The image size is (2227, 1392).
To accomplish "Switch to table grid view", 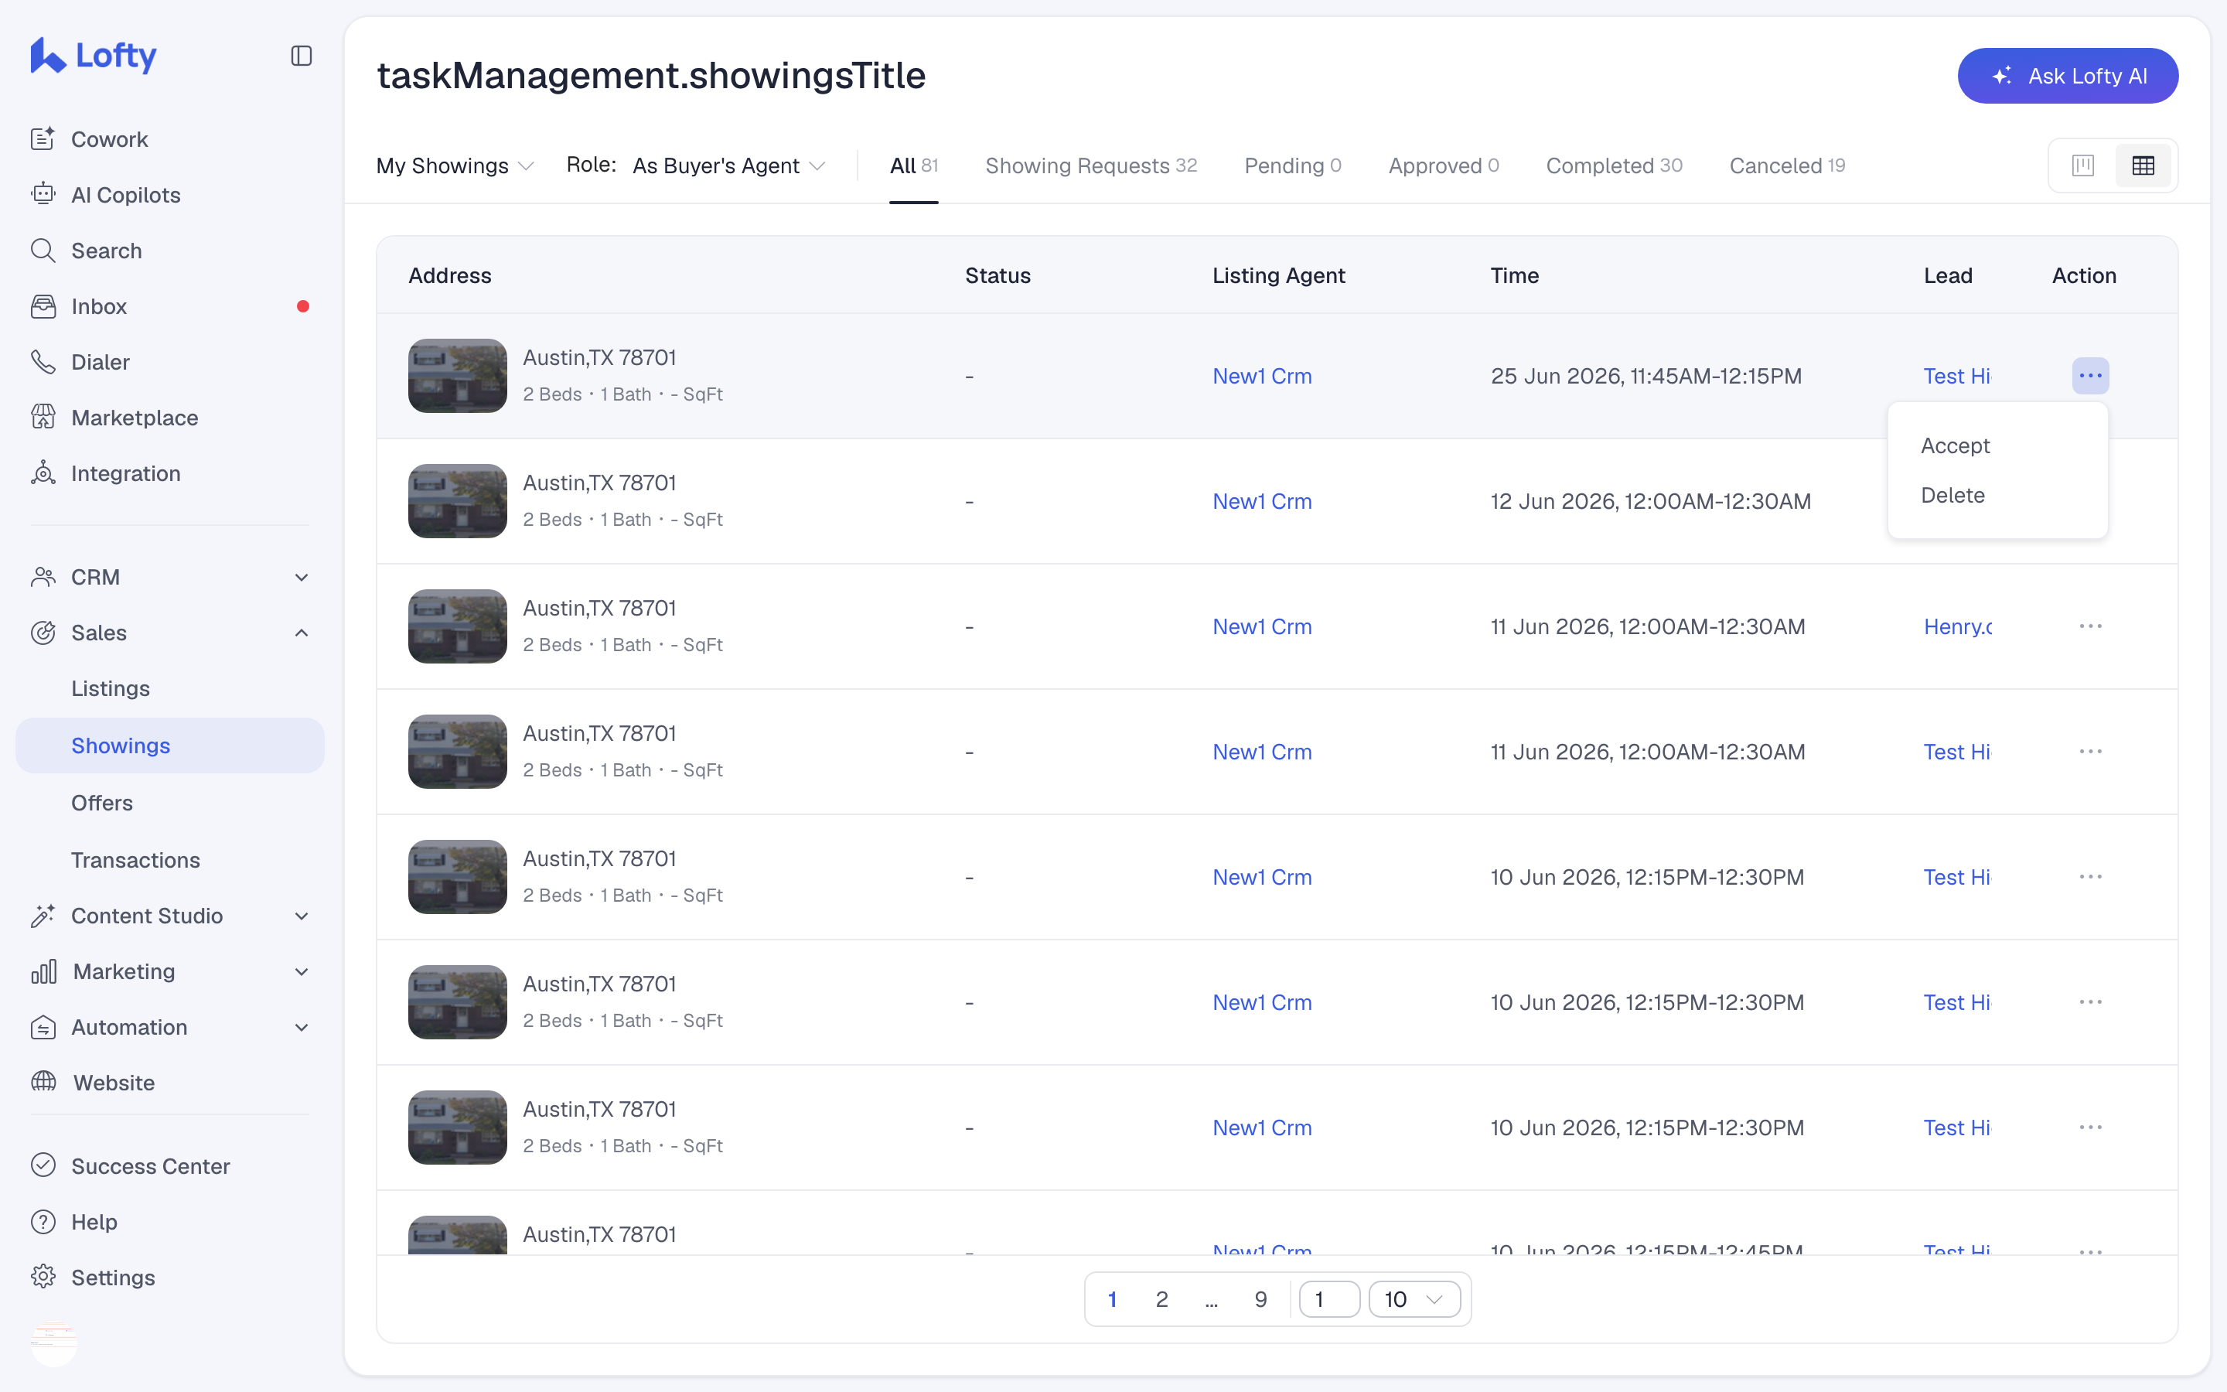I will pos(2143,165).
